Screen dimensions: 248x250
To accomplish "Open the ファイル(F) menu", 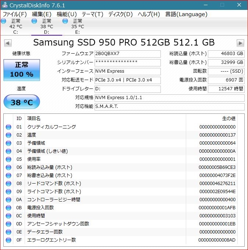I will point(15,14).
